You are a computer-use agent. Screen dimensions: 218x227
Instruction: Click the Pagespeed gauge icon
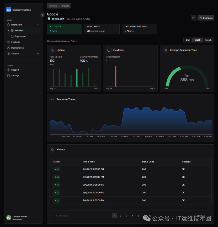tap(12, 36)
